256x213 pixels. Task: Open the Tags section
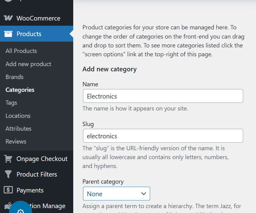coord(11,103)
